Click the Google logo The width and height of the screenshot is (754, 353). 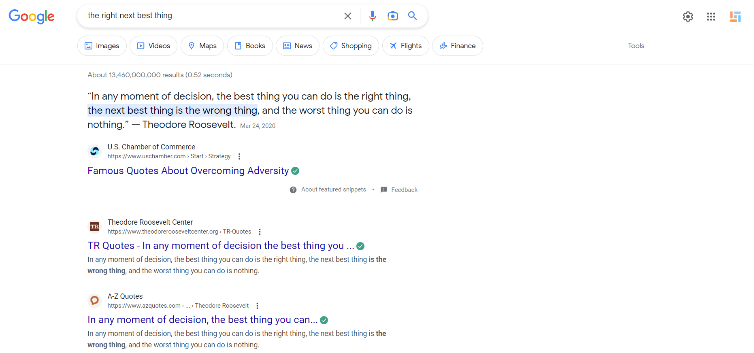coord(32,16)
